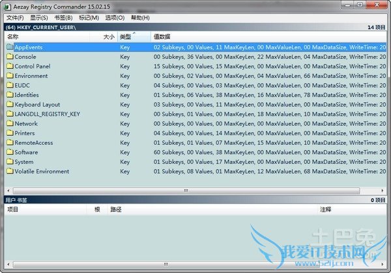Sort by the 名称 column header

pos(47,37)
